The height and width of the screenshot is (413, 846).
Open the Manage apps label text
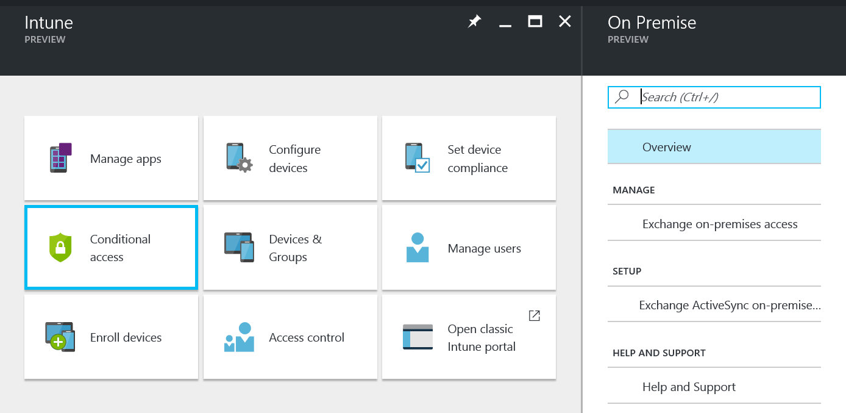tap(126, 159)
